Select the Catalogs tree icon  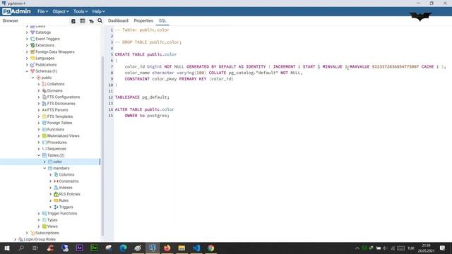(32, 32)
